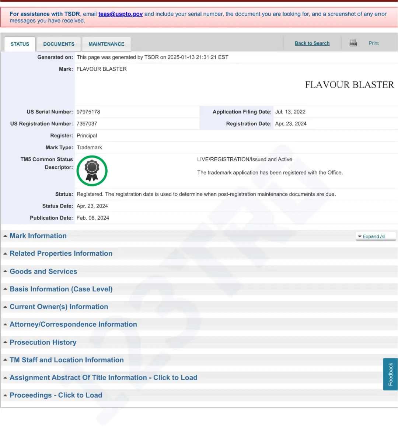Screen dimensions: 398x430
Task: Open the DOCUMENTS tab
Action: point(59,44)
